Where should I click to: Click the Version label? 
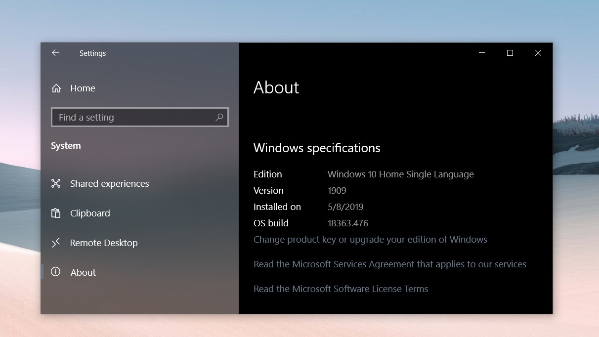tap(268, 190)
